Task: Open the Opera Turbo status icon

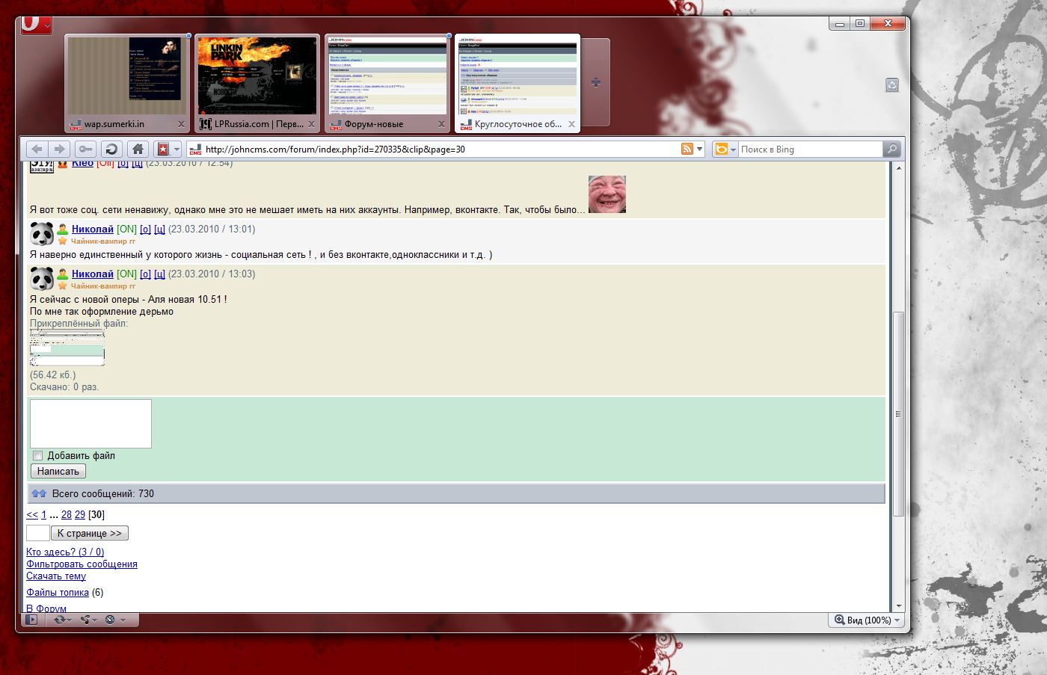Action: (x=110, y=620)
